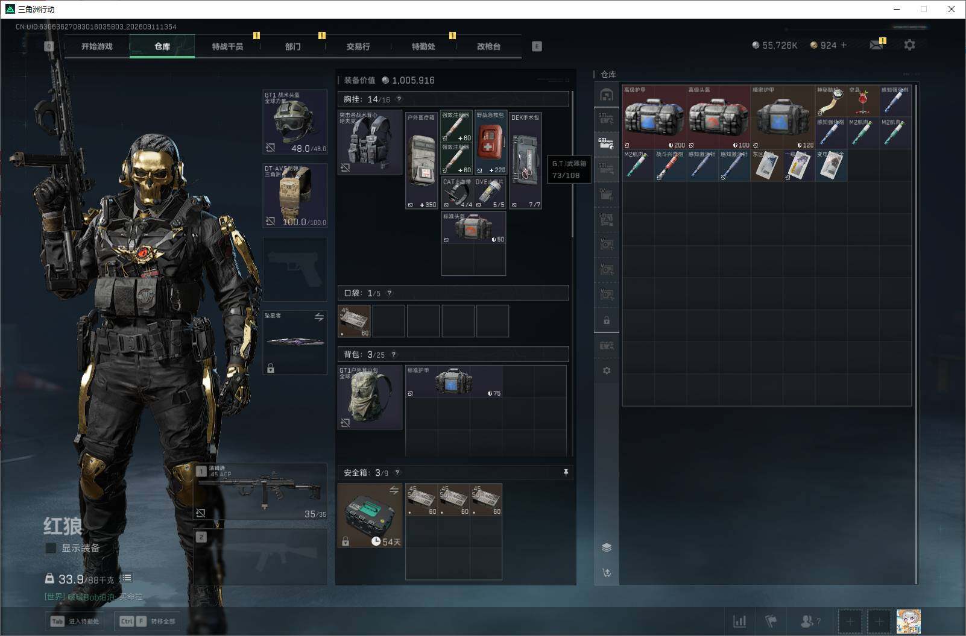The width and height of the screenshot is (966, 636).
Task: Click the Q previous-tab key icon
Action: tap(49, 46)
